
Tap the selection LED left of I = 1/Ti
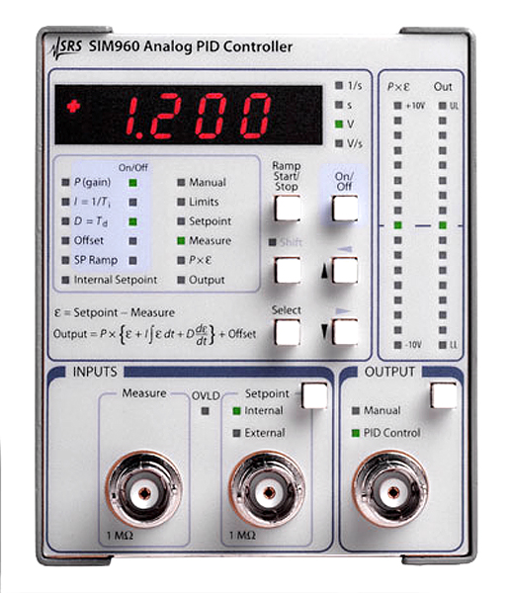coord(65,202)
